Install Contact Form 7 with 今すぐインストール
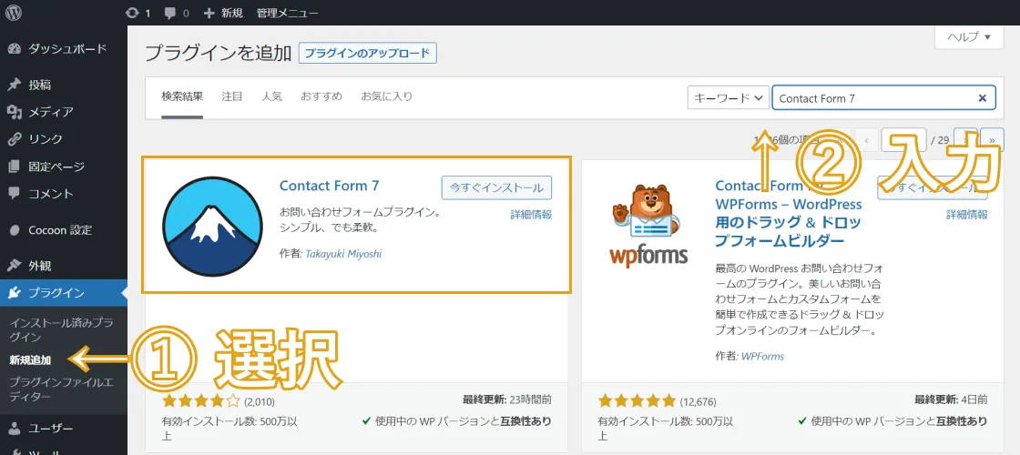Screen dimensions: 1020x455 [x=495, y=187]
